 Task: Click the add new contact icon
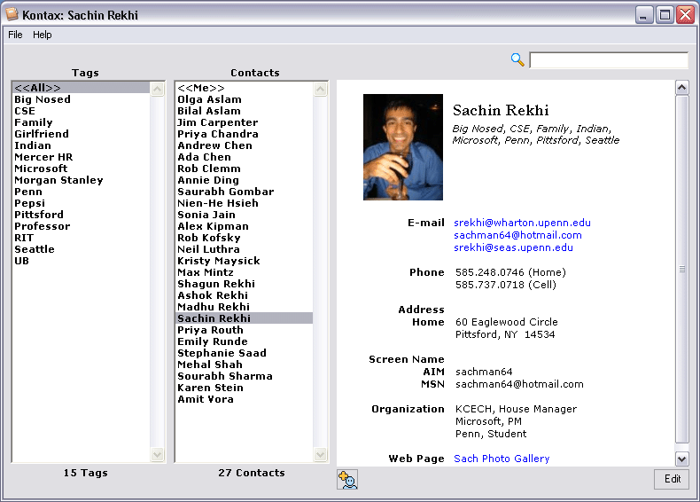[347, 480]
